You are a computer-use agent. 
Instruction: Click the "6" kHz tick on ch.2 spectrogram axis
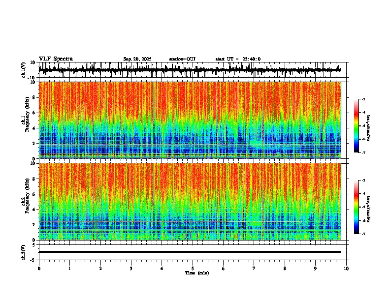coord(34,194)
